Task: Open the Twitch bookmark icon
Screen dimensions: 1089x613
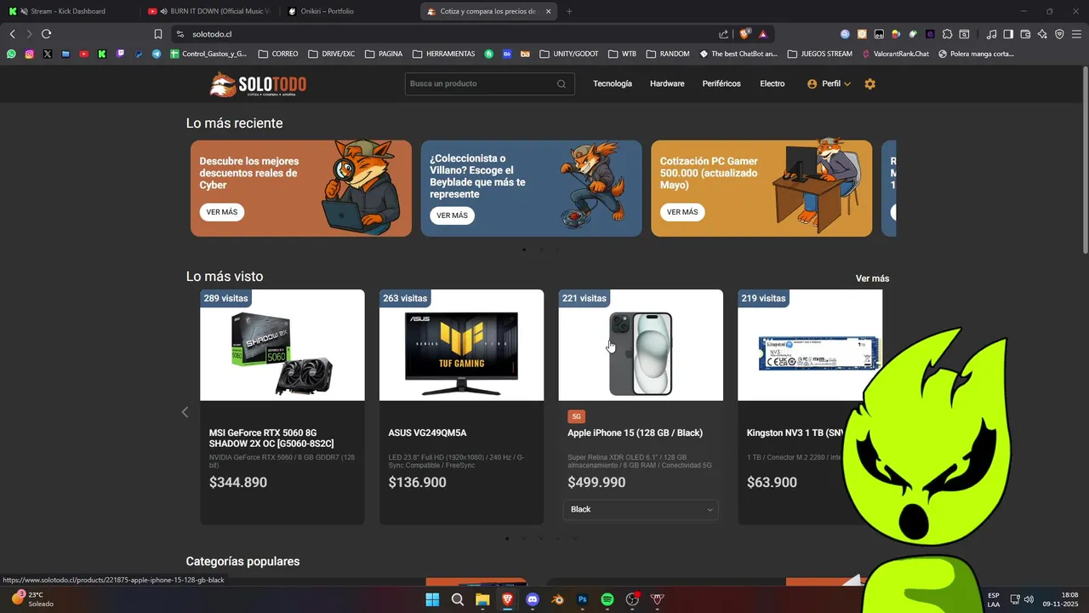Action: coord(120,54)
